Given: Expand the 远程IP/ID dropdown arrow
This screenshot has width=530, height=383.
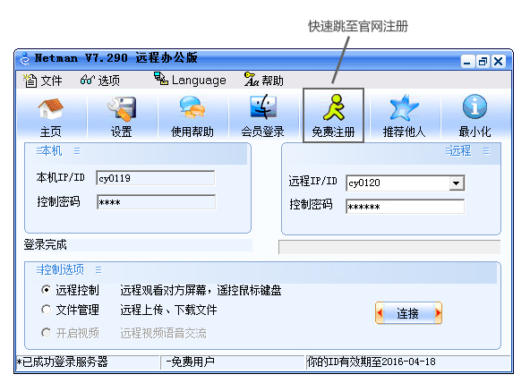Looking at the screenshot, I should 457,183.
